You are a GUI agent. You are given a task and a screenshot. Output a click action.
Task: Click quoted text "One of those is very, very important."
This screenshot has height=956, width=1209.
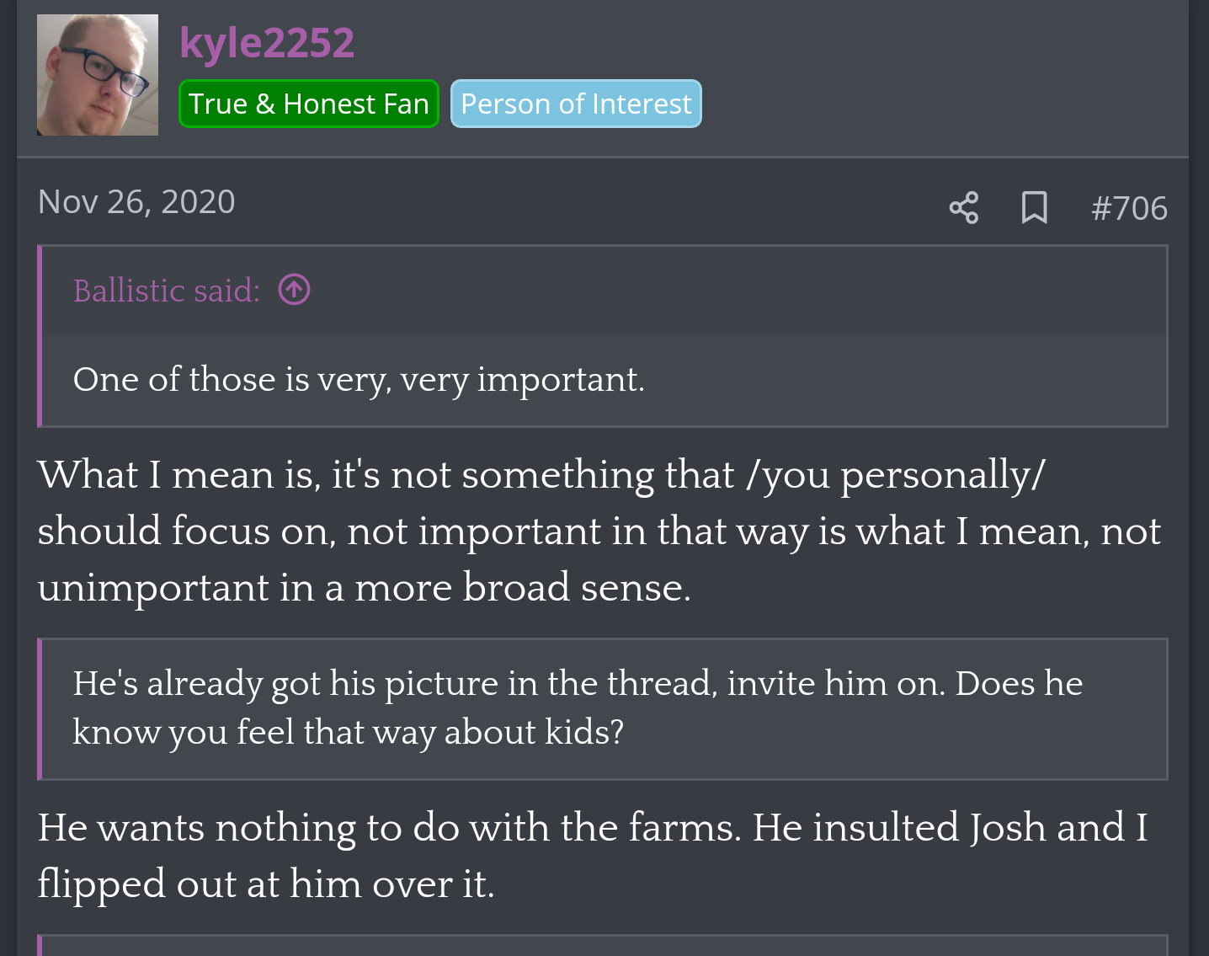pos(359,380)
